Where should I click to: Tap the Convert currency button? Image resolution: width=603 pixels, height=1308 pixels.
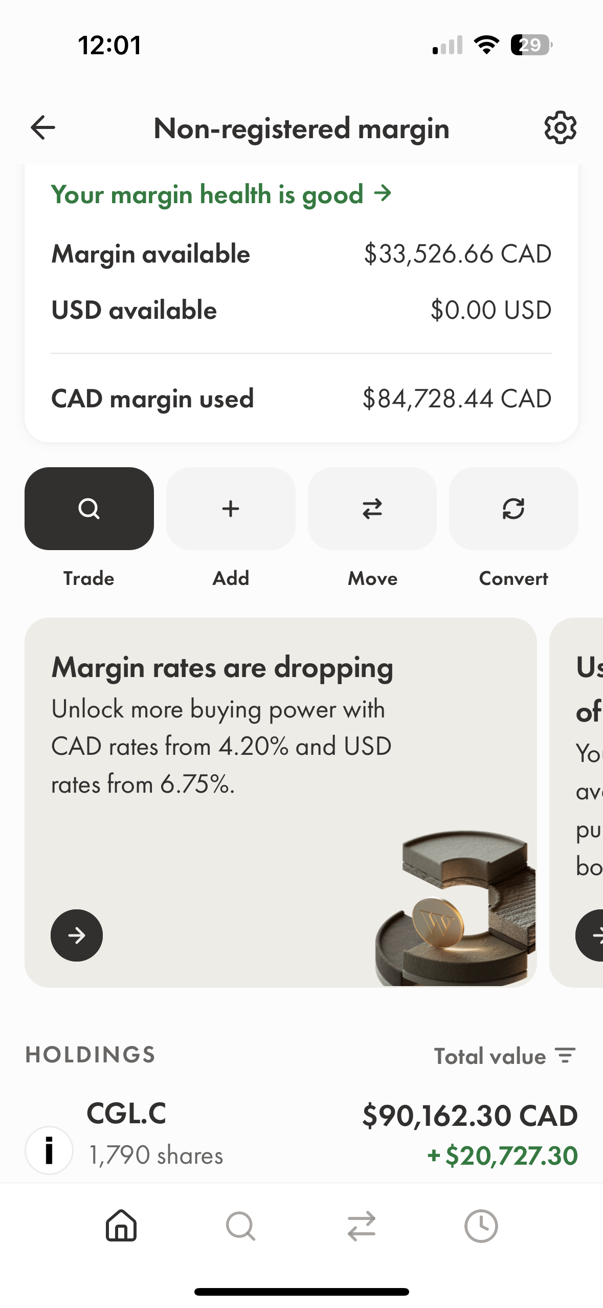click(x=513, y=508)
